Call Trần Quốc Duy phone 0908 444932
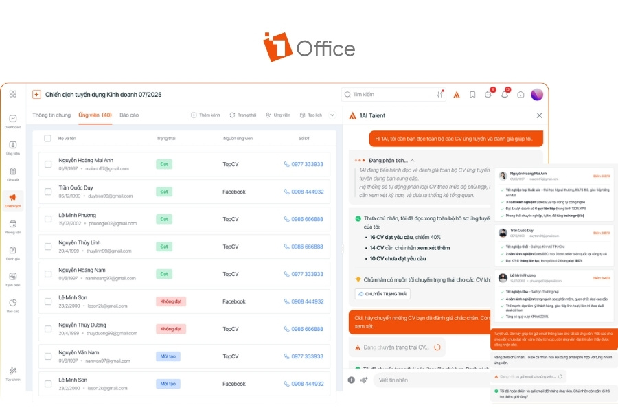The image size is (618, 412). click(304, 192)
